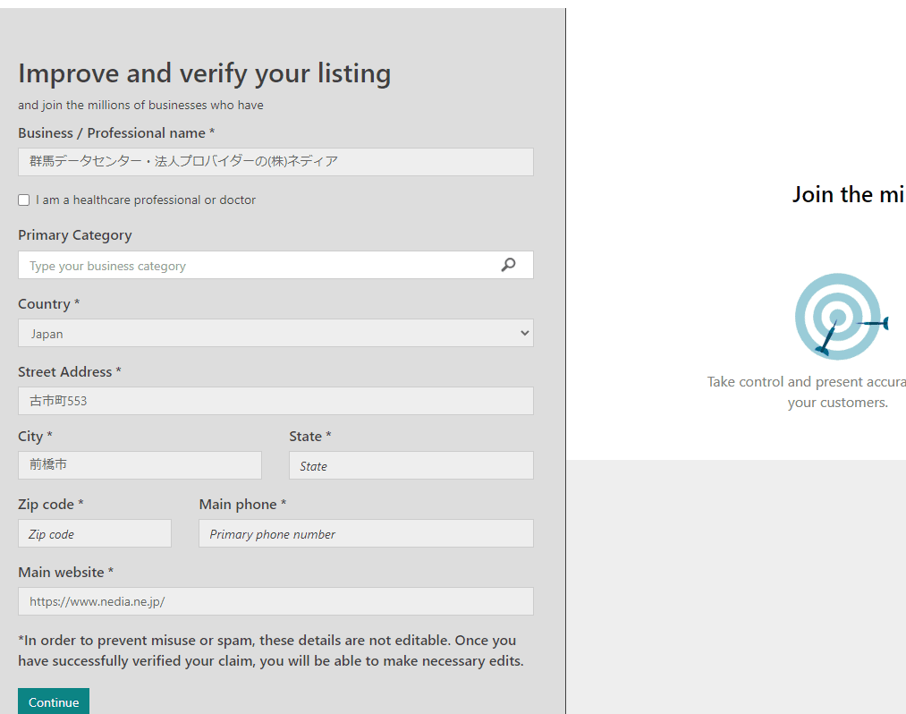Click the Continue button

[54, 701]
